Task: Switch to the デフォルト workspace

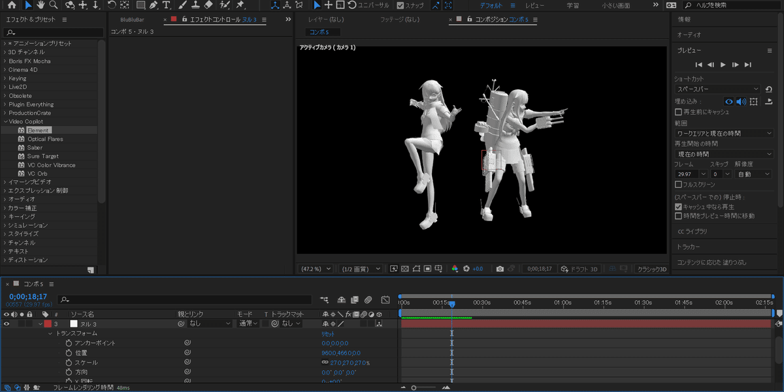Action: [491, 5]
